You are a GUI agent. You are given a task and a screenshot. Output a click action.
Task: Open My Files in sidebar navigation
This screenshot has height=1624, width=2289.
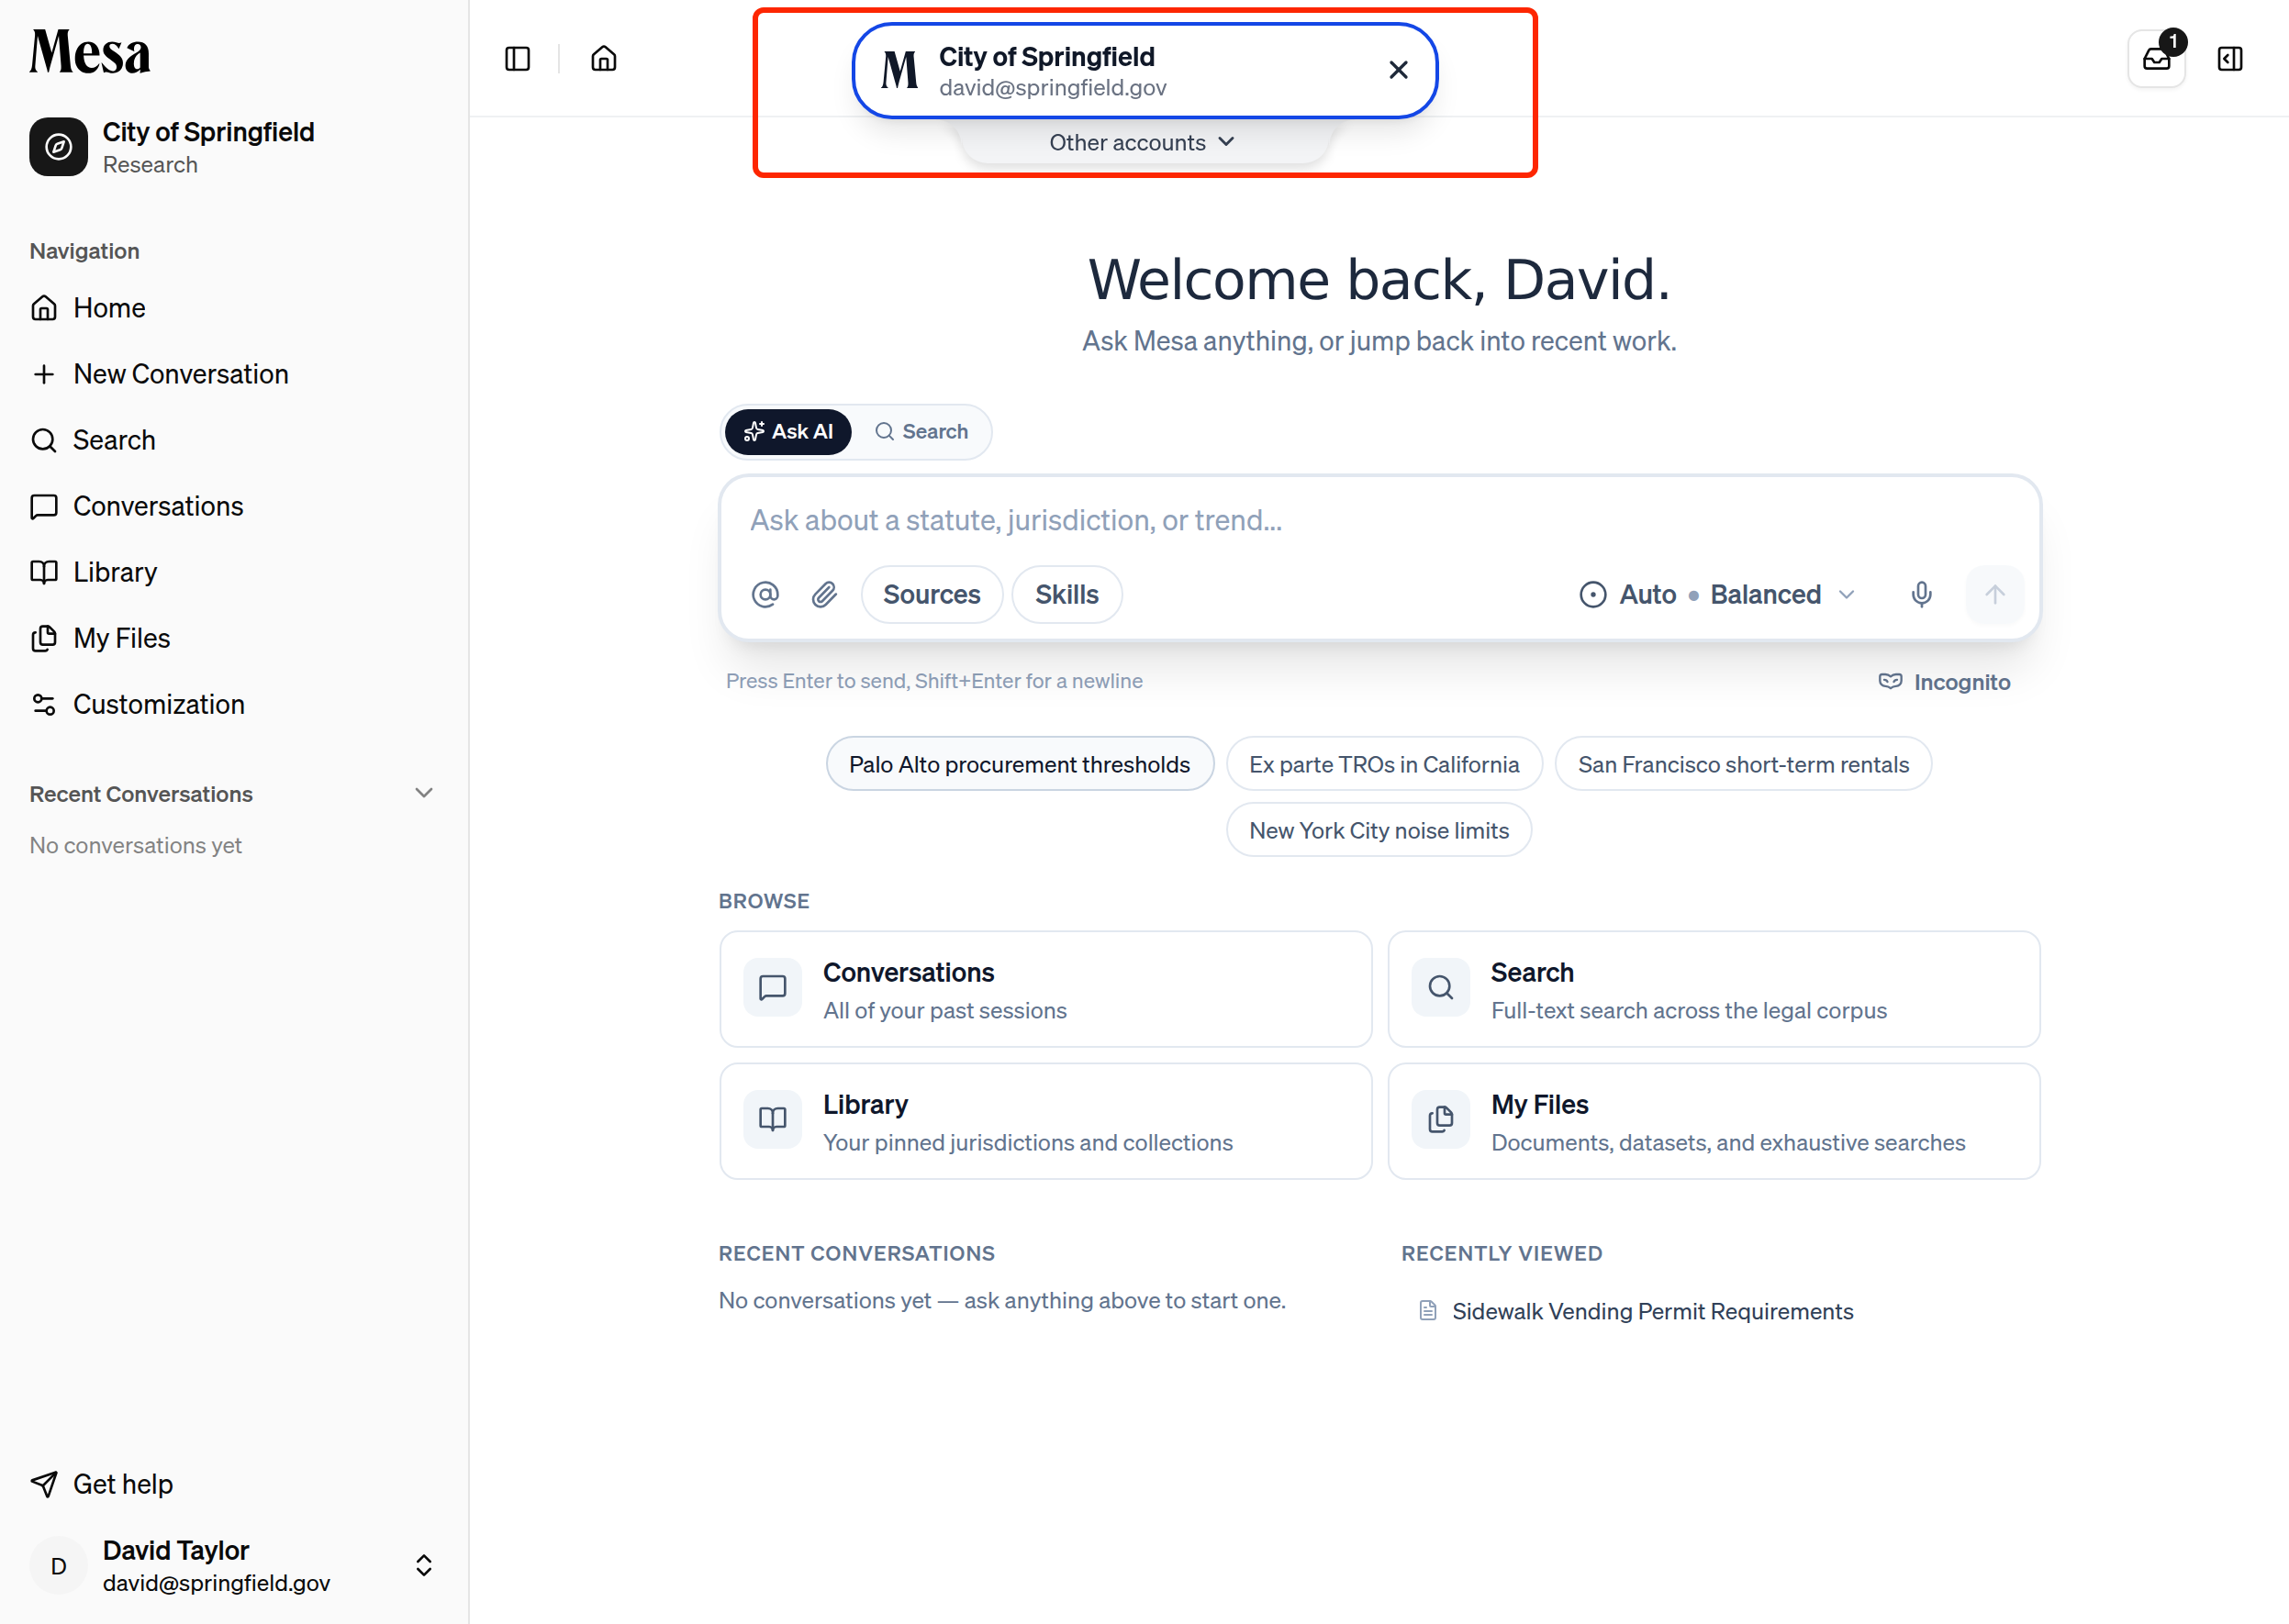[234, 638]
